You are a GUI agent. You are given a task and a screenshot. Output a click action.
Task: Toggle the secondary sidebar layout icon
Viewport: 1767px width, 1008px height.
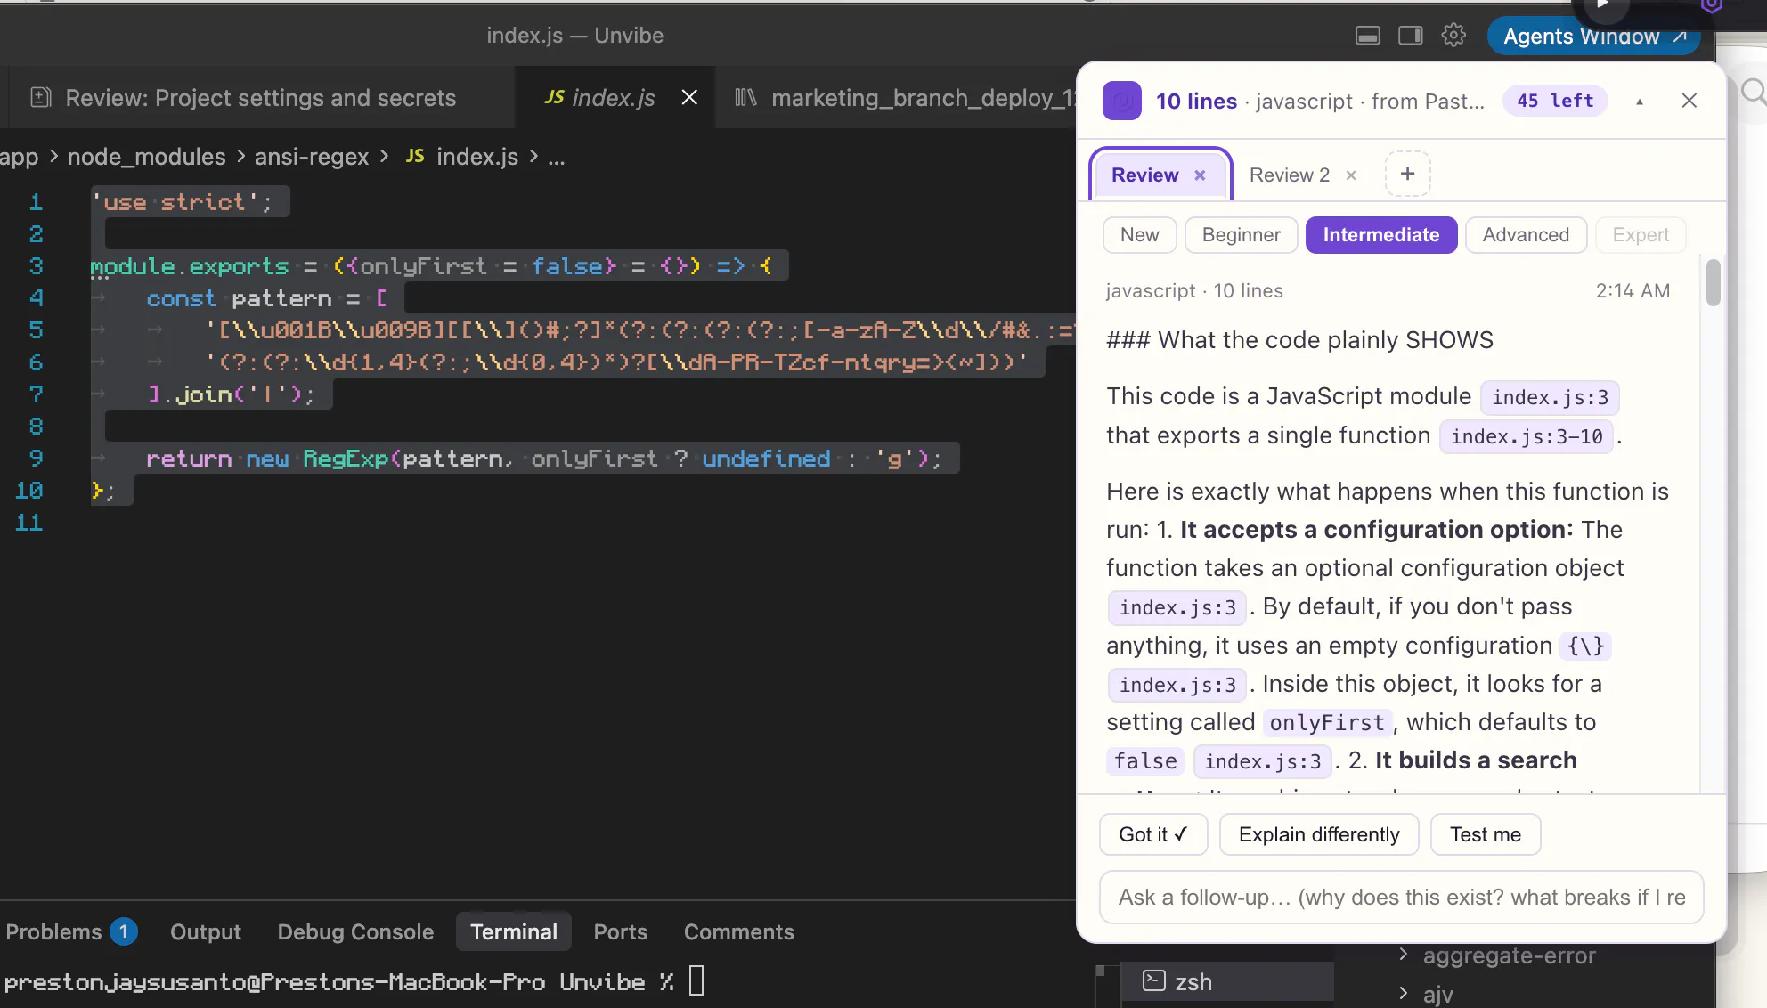1411,36
